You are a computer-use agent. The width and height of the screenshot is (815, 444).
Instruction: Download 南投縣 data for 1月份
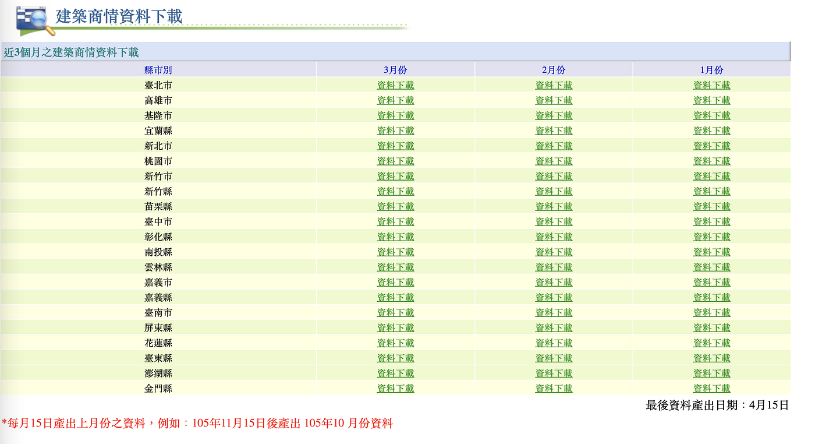pyautogui.click(x=711, y=252)
